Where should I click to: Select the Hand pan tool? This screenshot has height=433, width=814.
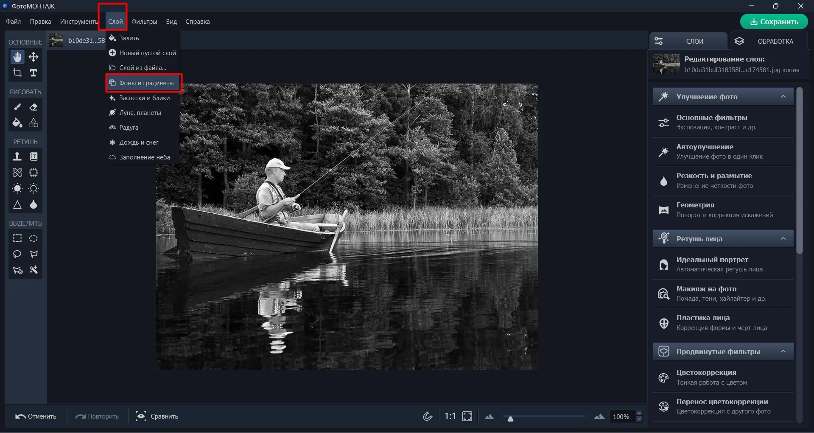(17, 57)
